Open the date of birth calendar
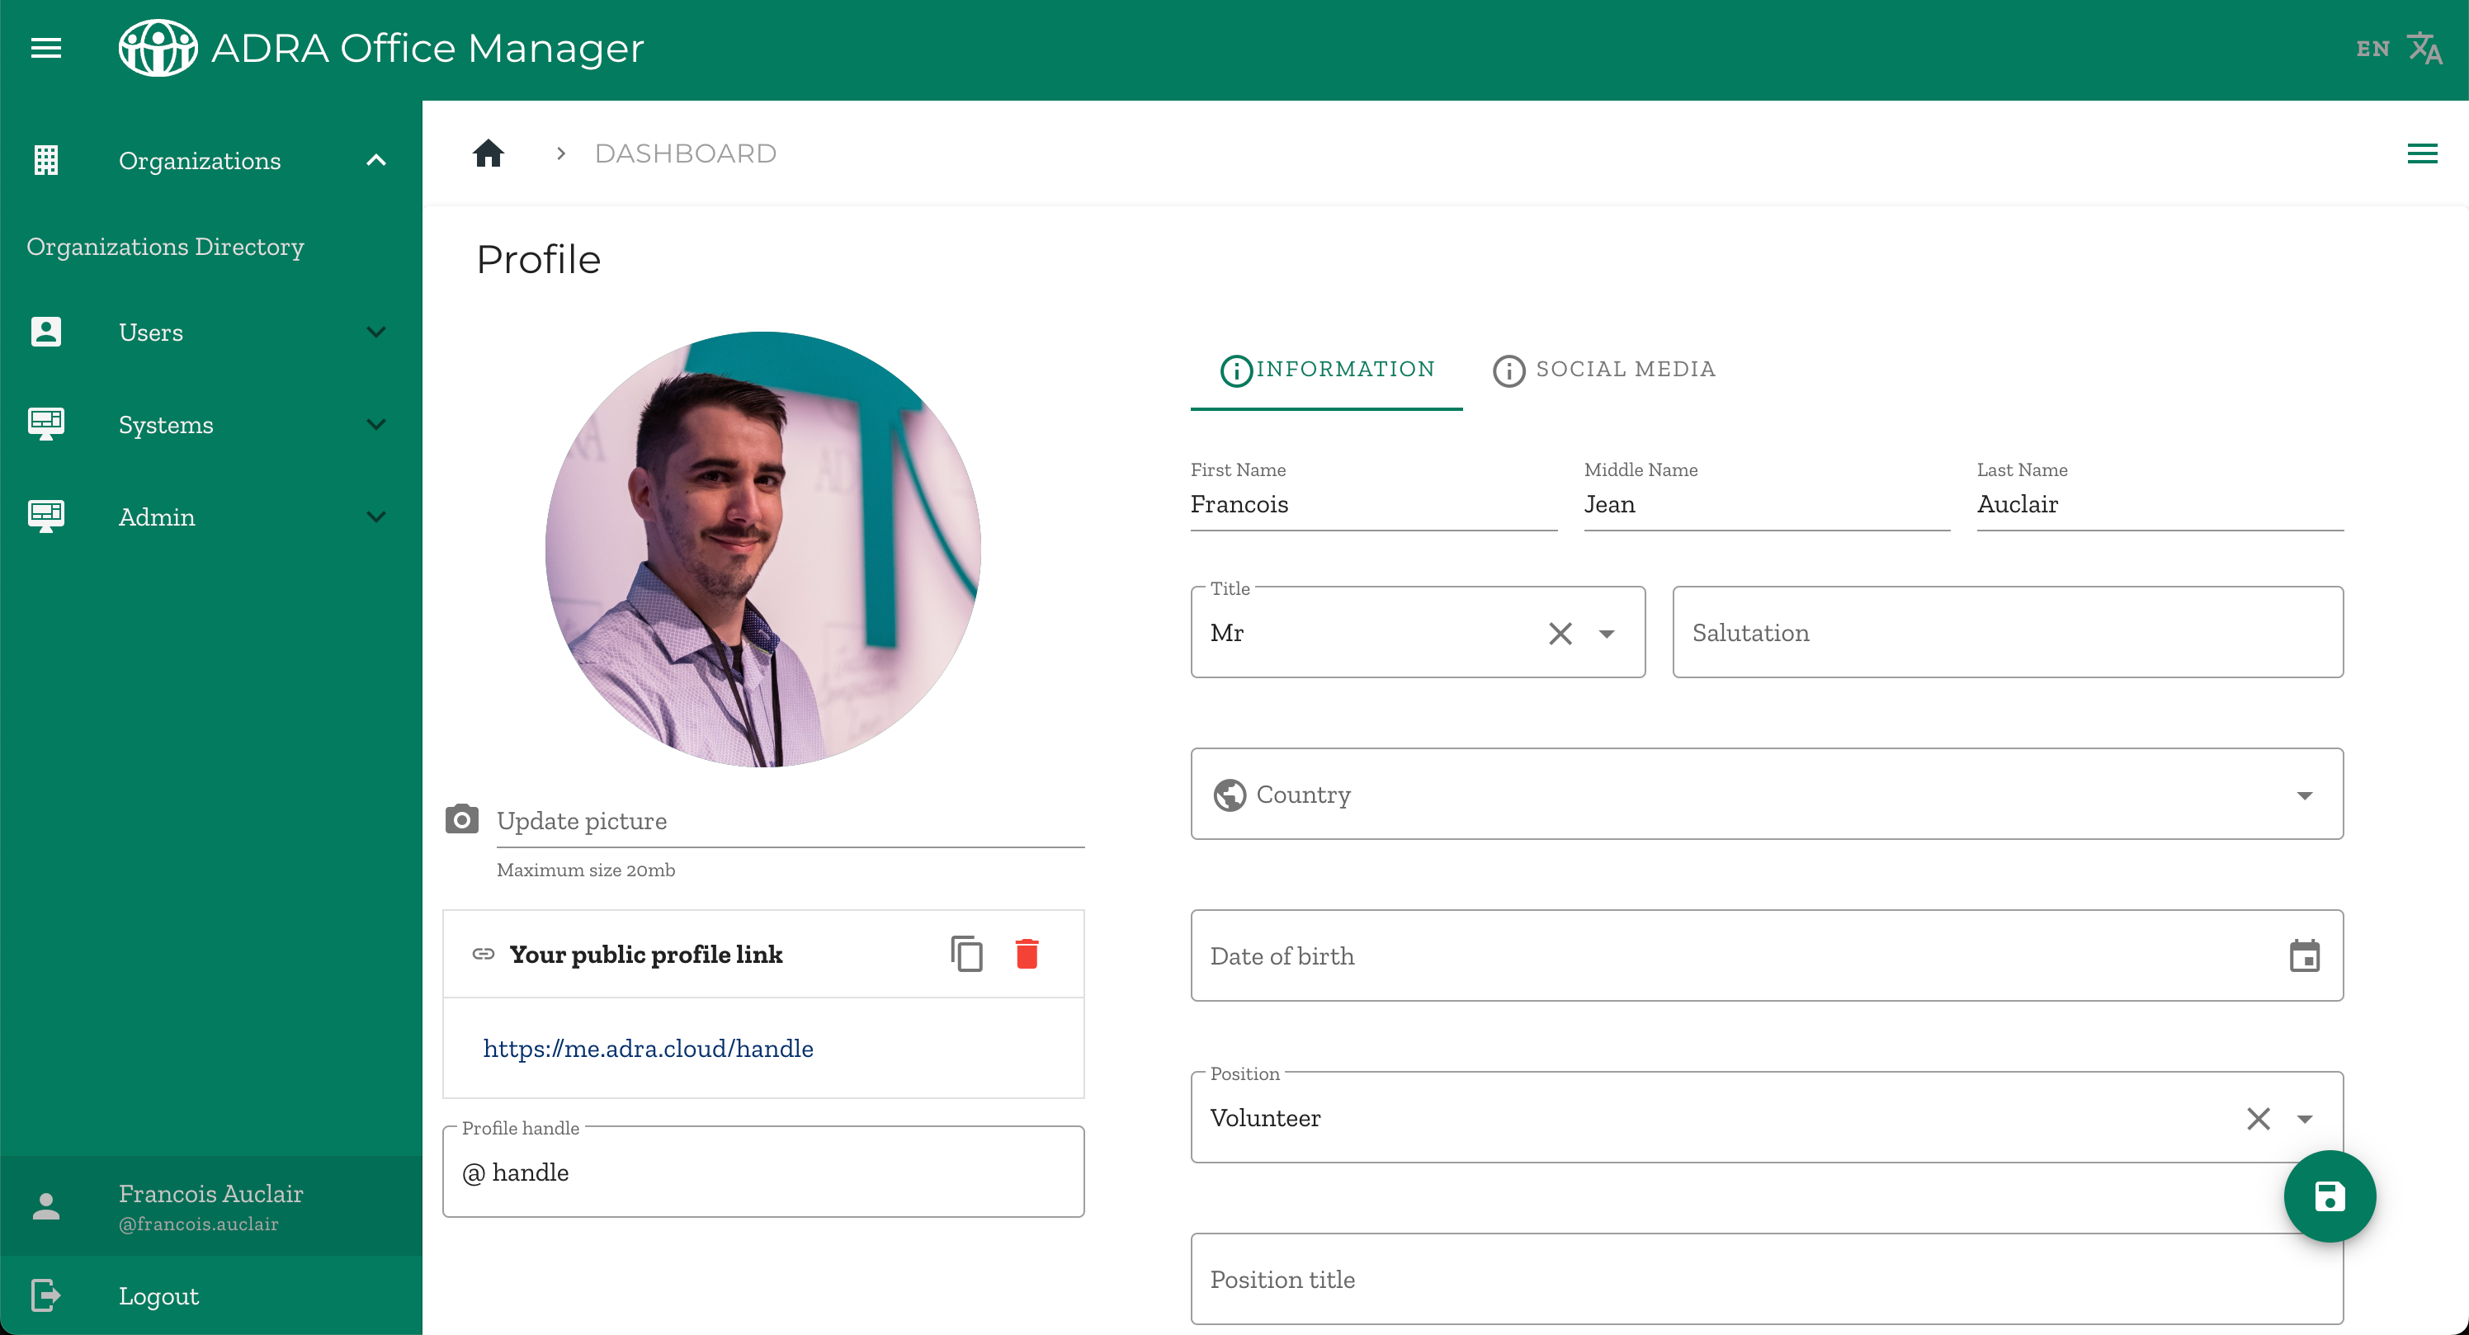 point(2304,955)
